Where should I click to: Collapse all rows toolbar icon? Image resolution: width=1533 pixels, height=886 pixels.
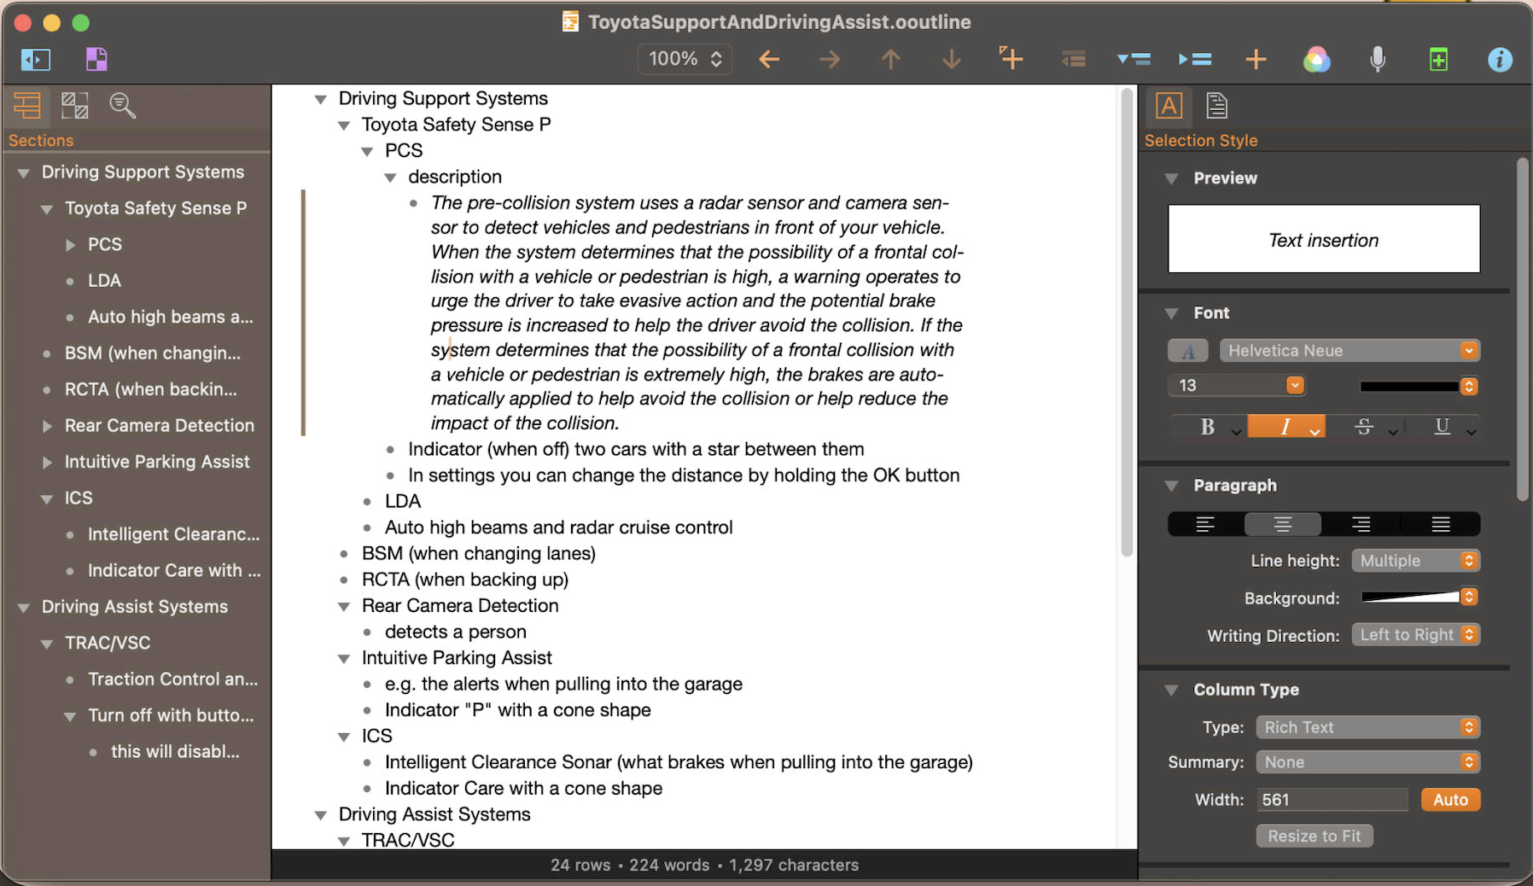click(x=1134, y=59)
